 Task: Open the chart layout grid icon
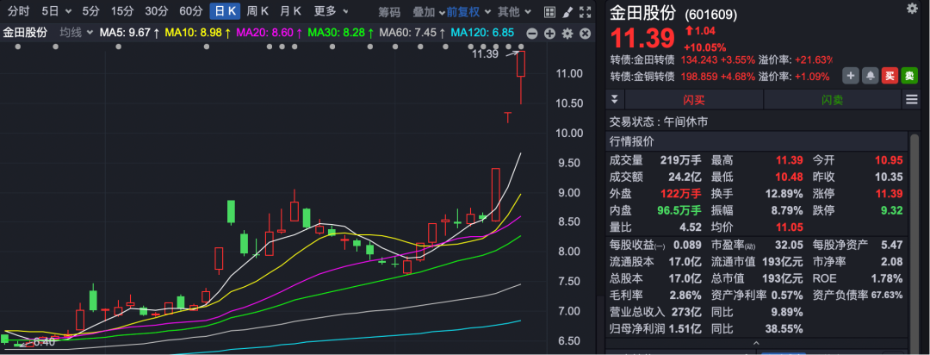549,11
